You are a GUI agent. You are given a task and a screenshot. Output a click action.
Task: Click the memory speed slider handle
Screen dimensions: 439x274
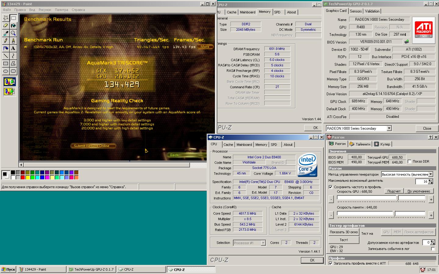tap(394, 214)
